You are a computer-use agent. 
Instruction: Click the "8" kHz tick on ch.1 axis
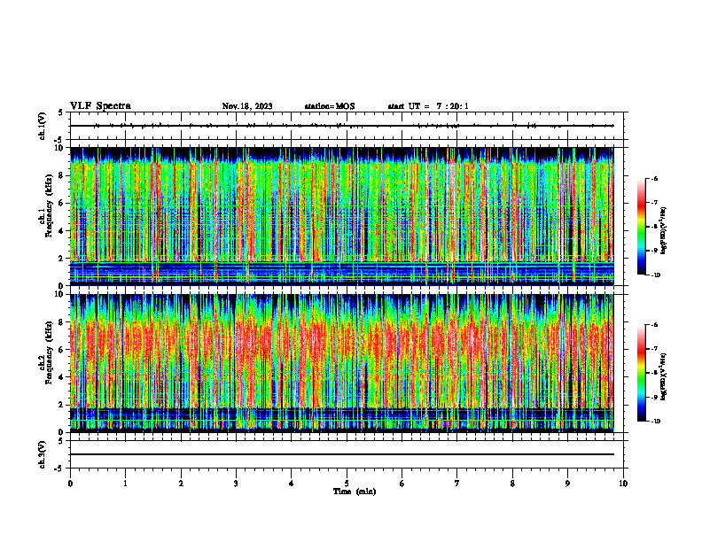tap(62, 175)
